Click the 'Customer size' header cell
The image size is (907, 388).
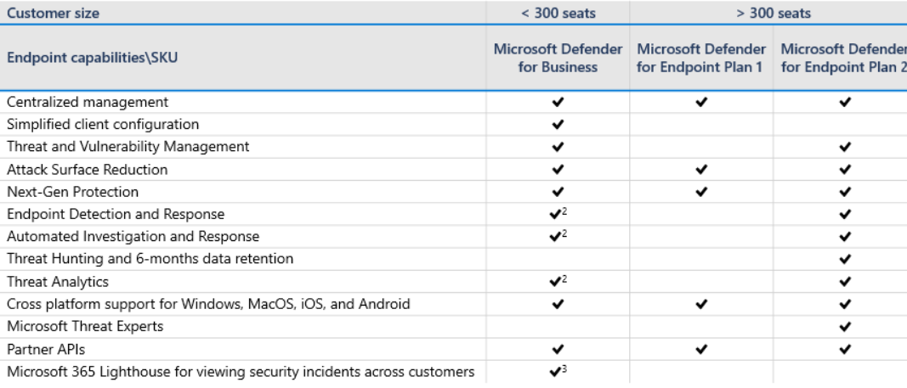click(243, 13)
